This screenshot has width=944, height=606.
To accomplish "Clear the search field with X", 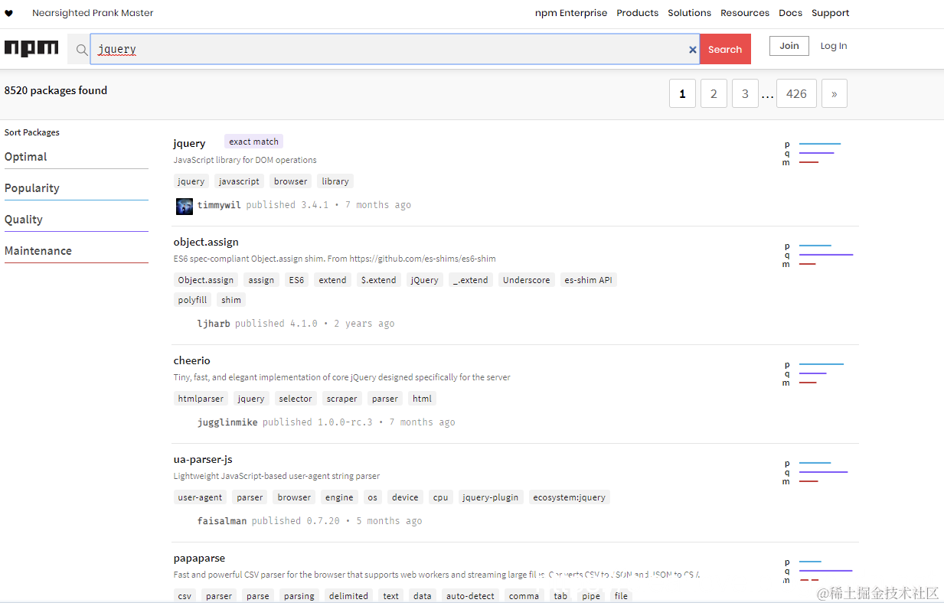I will click(692, 50).
